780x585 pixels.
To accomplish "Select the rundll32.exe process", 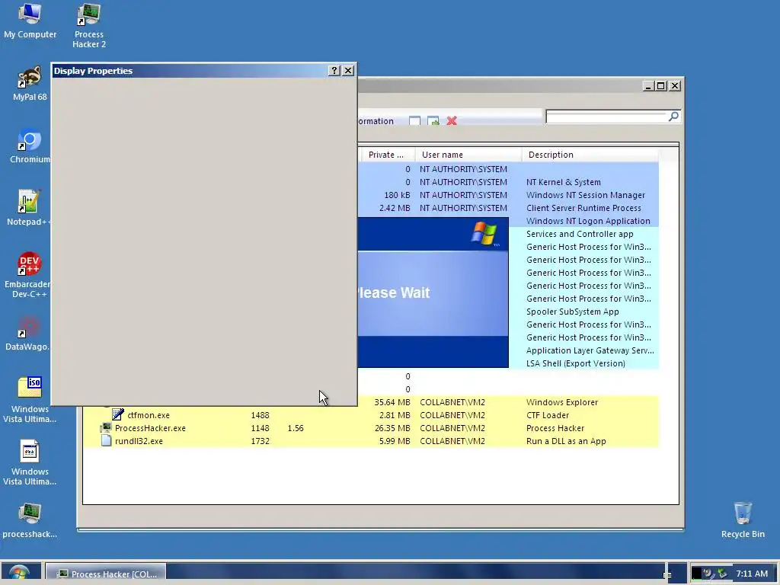I will click(371, 441).
